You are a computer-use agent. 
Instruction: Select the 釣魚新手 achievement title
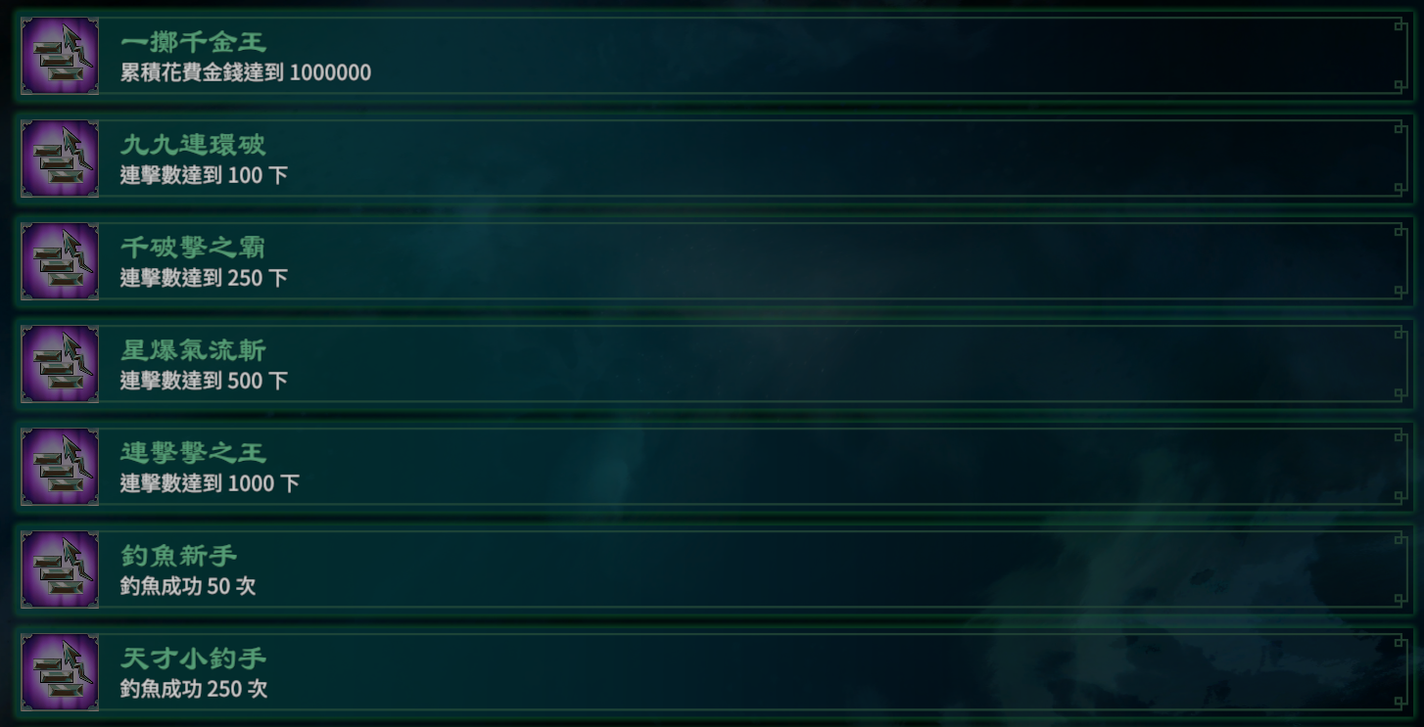pos(178,556)
